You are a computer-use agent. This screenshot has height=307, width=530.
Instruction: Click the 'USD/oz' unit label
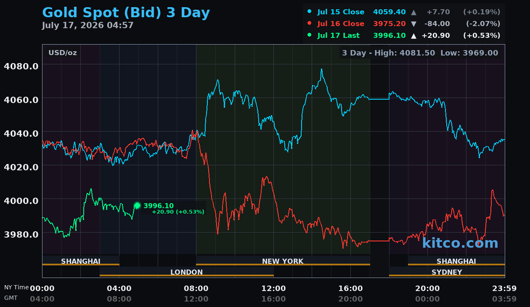pyautogui.click(x=63, y=53)
